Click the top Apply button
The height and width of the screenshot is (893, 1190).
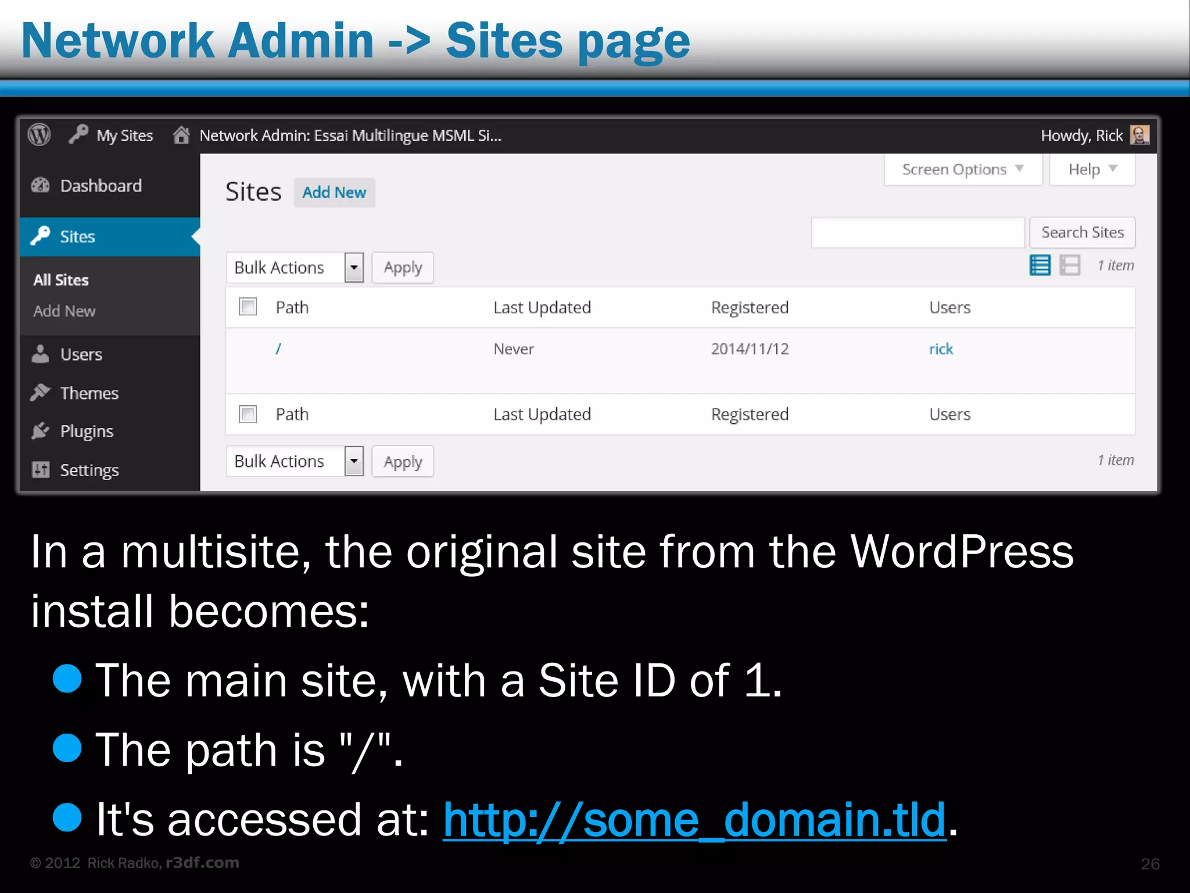click(403, 267)
